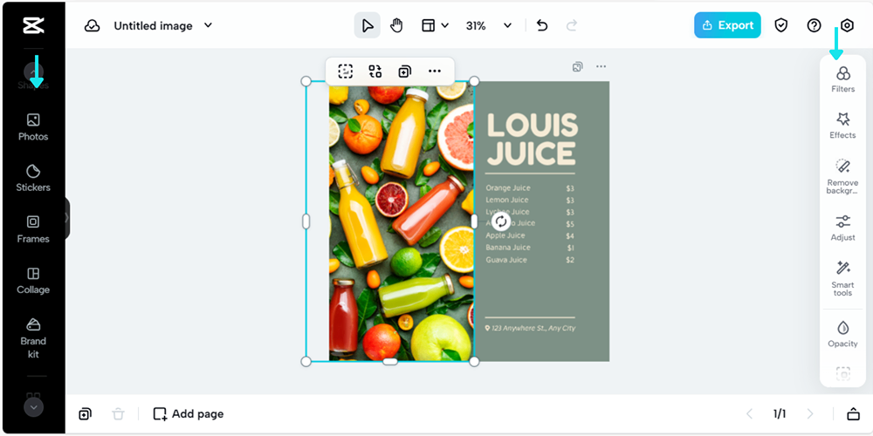Click the replace image icon in floating toolbar
This screenshot has height=436, width=873.
coord(375,72)
